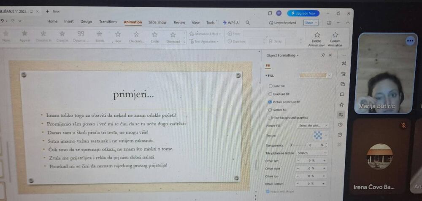Click the Share button

pyautogui.click(x=311, y=23)
